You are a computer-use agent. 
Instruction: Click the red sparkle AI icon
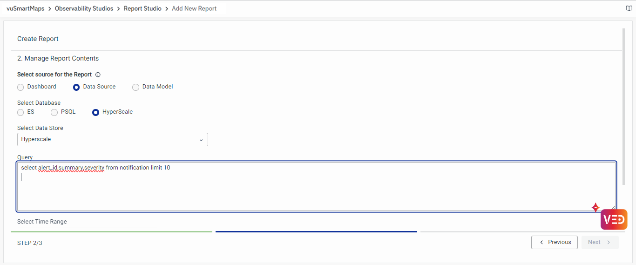coord(595,207)
